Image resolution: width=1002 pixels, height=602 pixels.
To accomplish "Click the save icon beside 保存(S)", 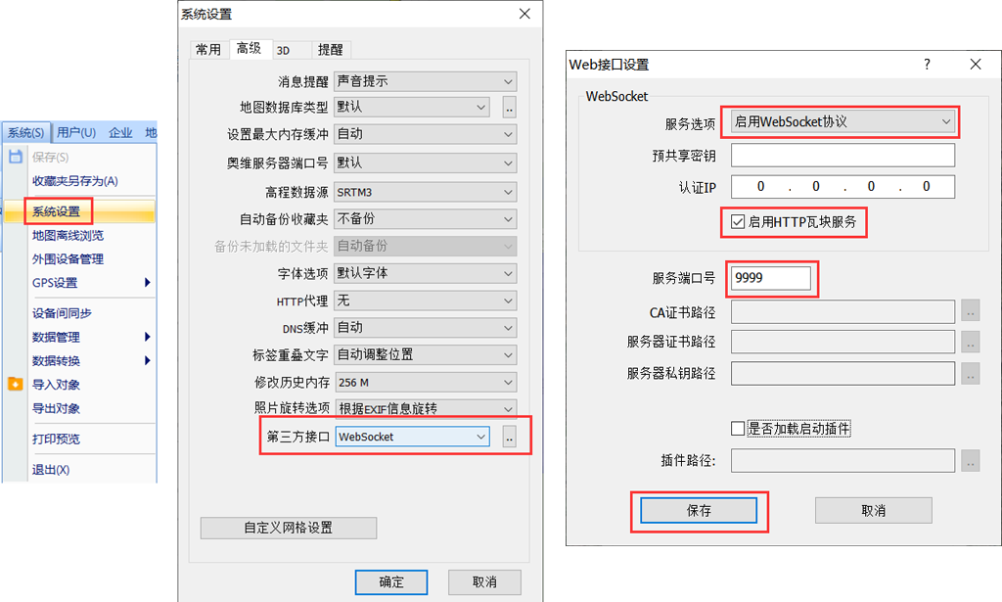I will pyautogui.click(x=16, y=157).
